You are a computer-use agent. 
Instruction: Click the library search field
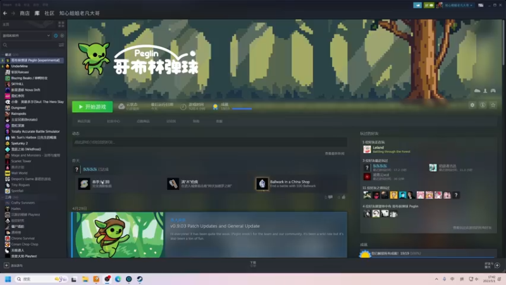(29, 45)
